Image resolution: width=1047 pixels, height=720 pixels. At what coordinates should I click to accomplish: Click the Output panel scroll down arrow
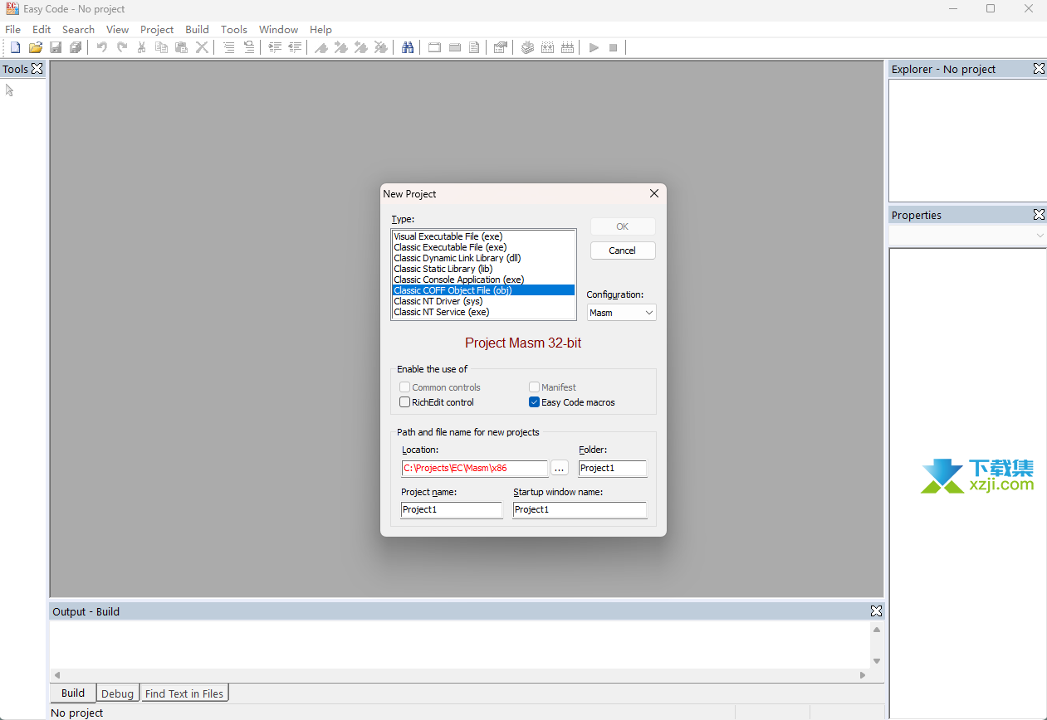877,661
